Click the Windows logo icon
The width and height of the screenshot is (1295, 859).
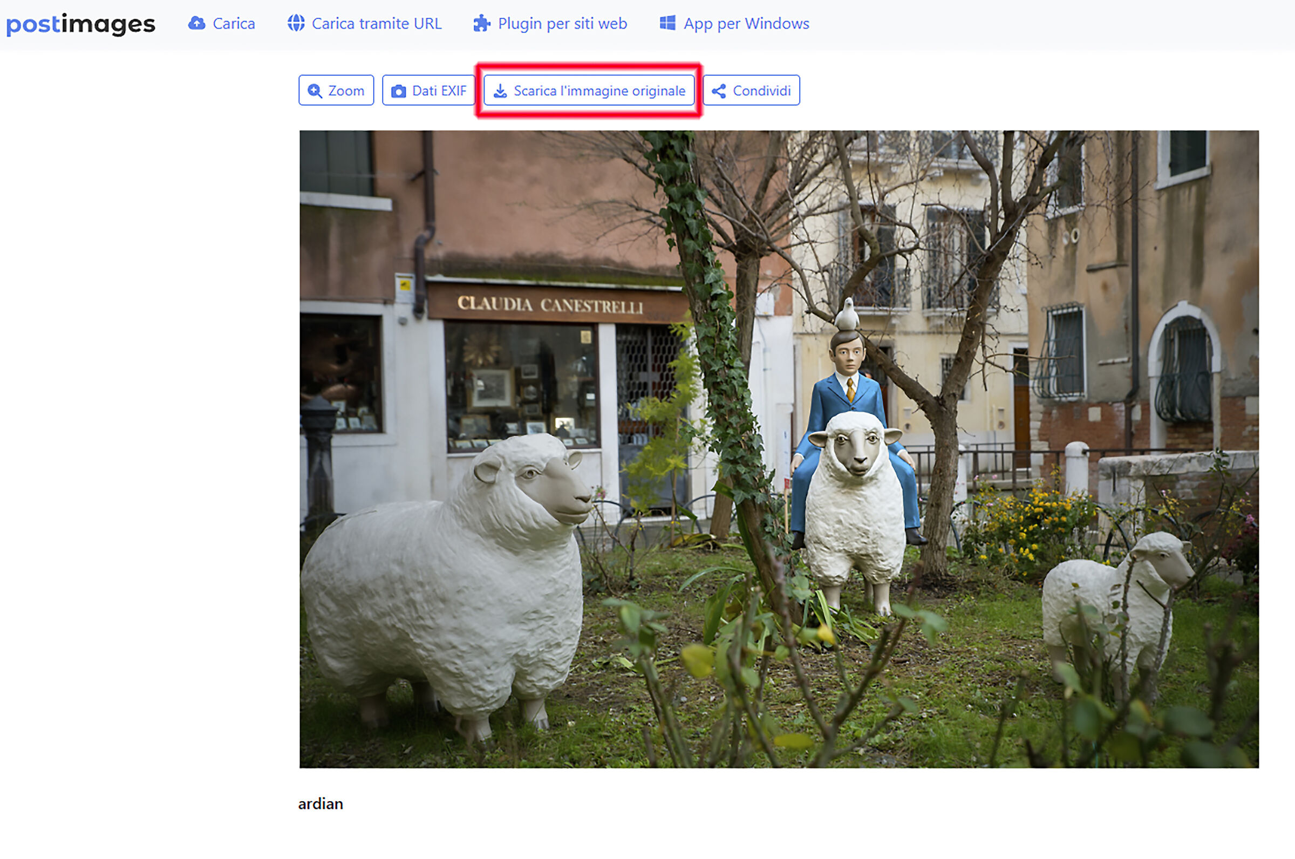click(x=667, y=23)
